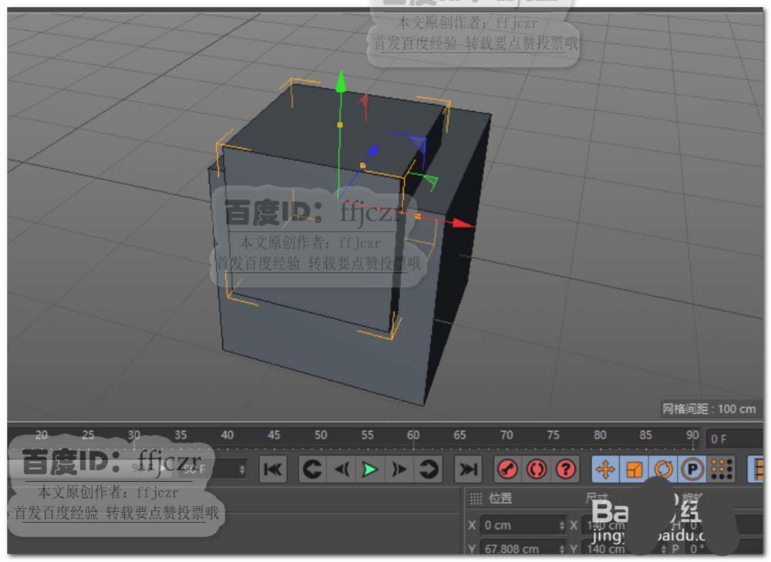The height and width of the screenshot is (562, 771).
Task: Go to the next keyframe
Action: pyautogui.click(x=428, y=469)
